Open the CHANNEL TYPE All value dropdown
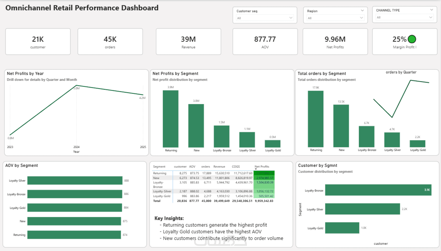The width and height of the screenshot is (441, 251). pyautogui.click(x=404, y=17)
